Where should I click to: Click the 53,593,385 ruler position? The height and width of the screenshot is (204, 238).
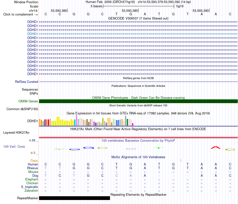tap(130, 11)
